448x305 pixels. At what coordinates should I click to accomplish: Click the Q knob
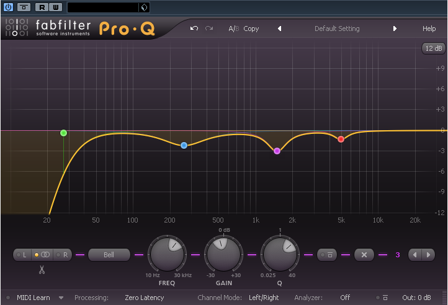(280, 254)
